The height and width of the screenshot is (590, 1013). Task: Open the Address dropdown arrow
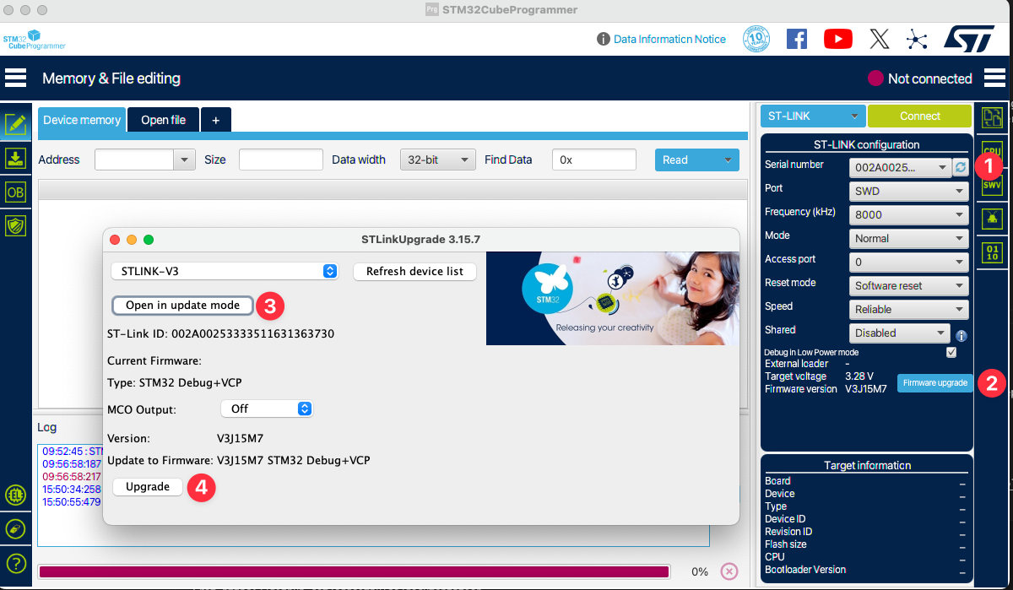tap(184, 160)
